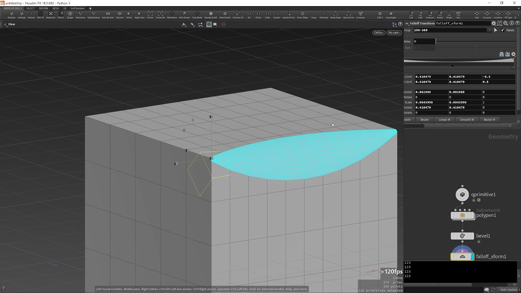Toggle the Tgl Grid button

click(x=120, y=14)
